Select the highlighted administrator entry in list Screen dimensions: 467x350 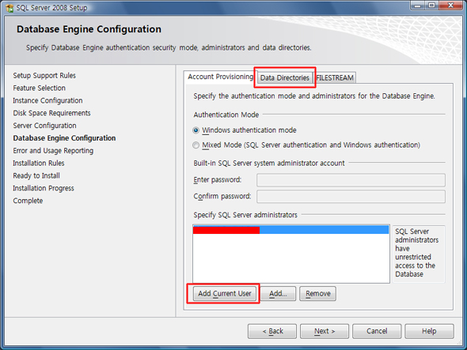(290, 230)
